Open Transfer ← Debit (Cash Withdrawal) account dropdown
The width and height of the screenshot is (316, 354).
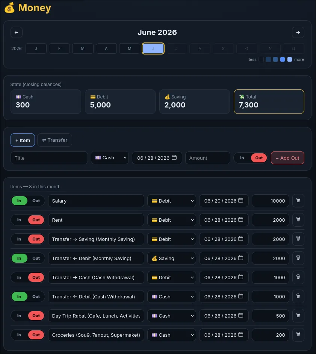pos(172,297)
